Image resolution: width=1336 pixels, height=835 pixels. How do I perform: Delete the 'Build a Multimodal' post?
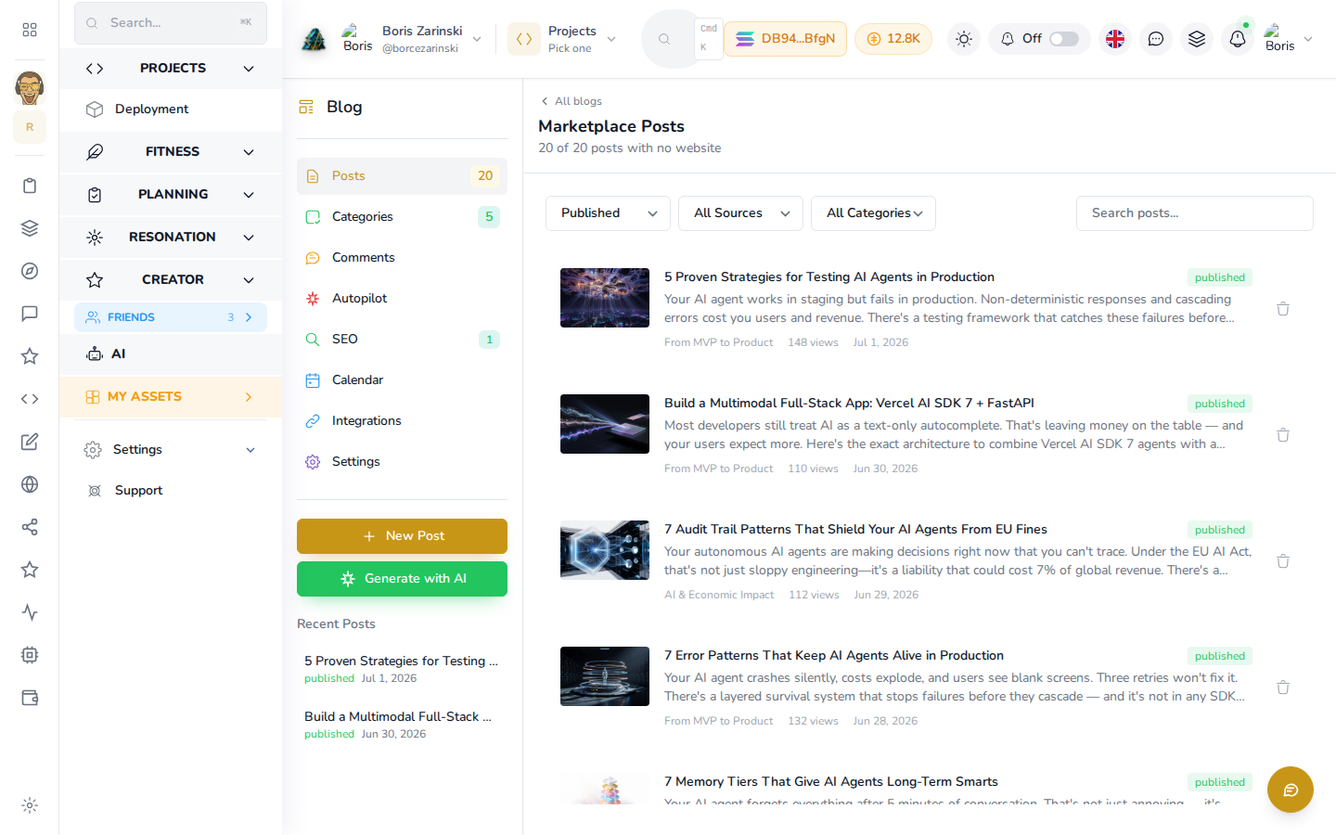coord(1283,435)
